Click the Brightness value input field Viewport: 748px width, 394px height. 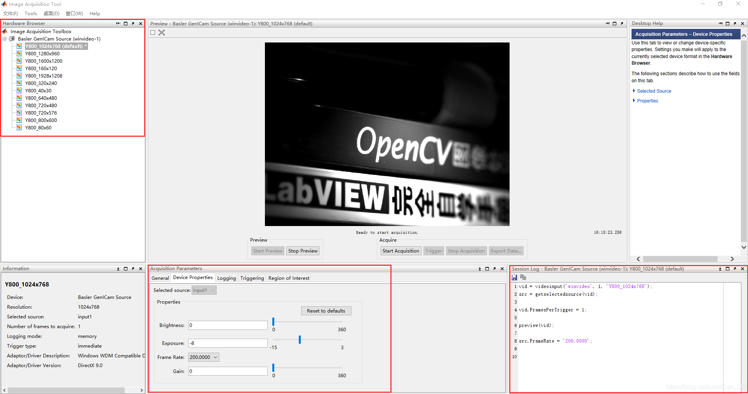click(228, 325)
